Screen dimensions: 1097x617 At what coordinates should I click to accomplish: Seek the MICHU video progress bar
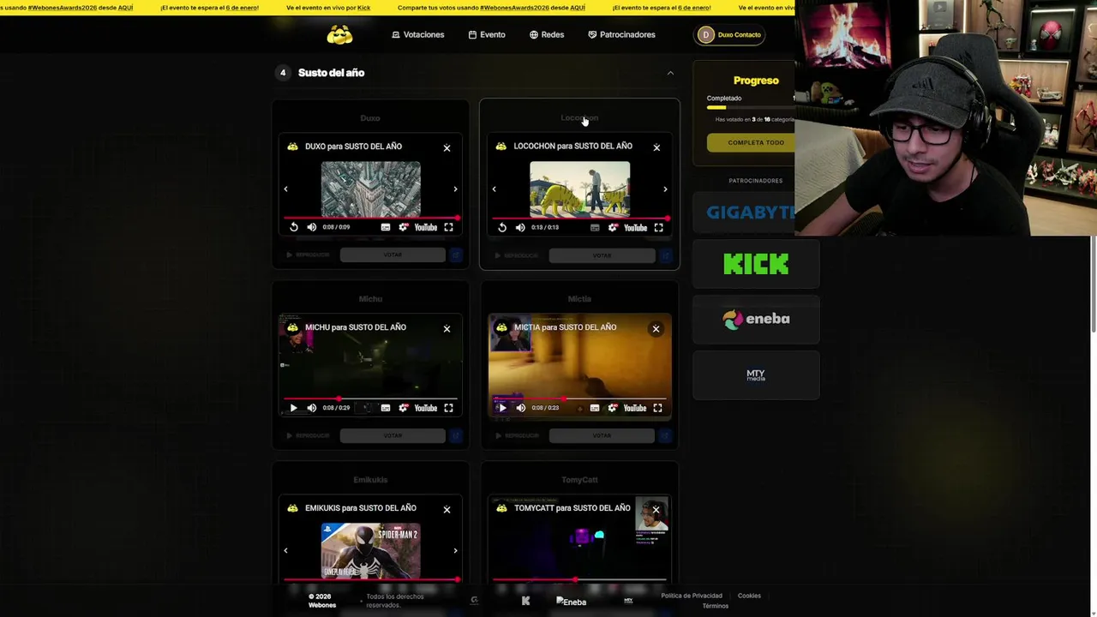click(371, 398)
